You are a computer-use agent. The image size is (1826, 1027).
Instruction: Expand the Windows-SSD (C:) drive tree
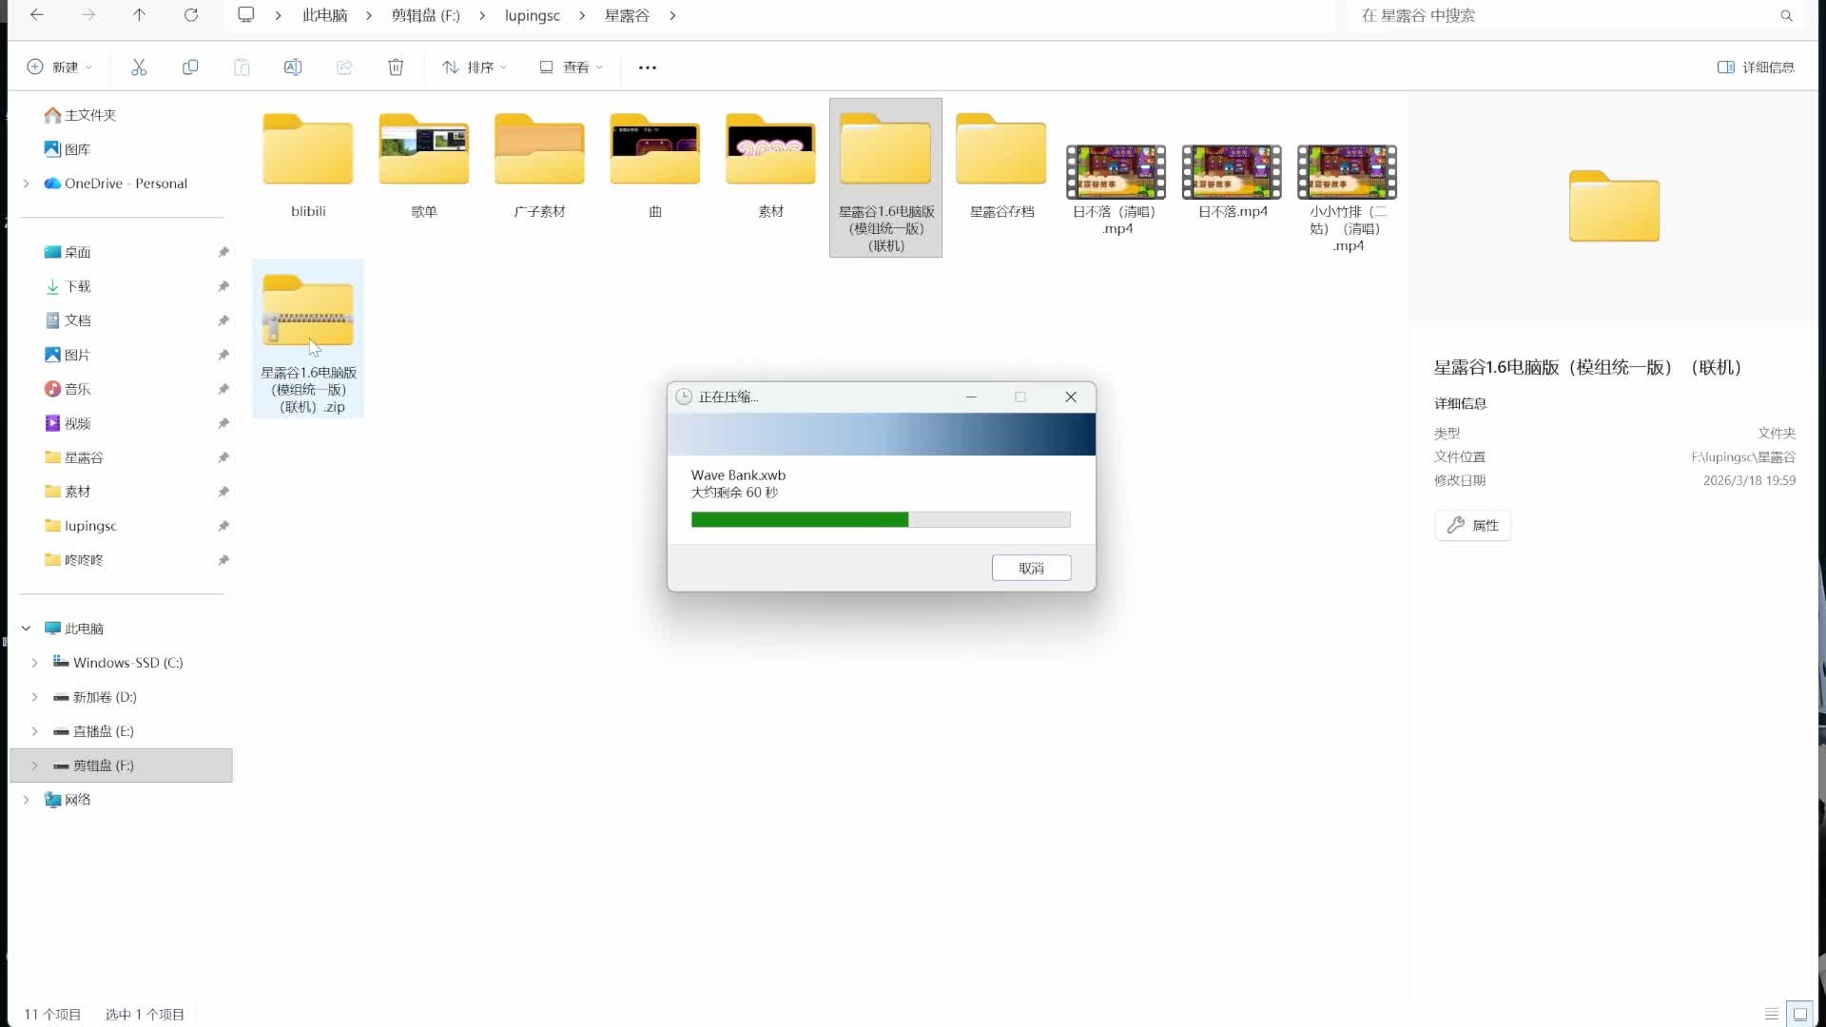pyautogui.click(x=35, y=663)
